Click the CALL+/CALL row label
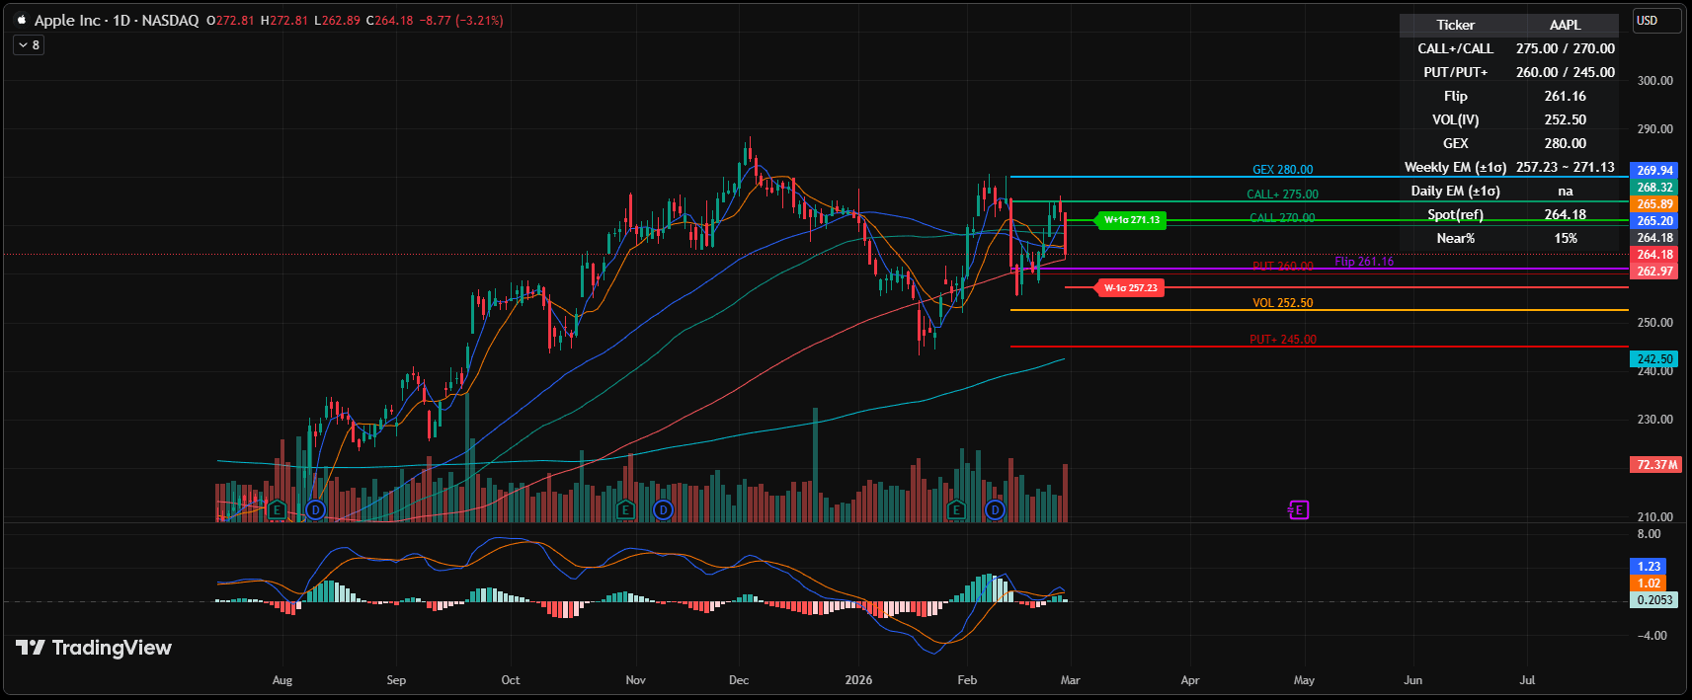Screen dimensions: 1692x700 [1455, 48]
